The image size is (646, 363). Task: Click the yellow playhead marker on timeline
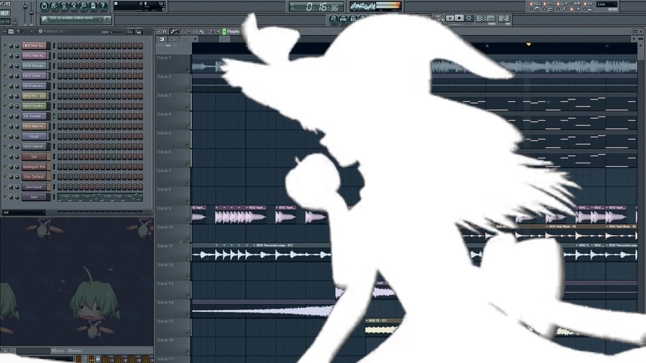[528, 44]
